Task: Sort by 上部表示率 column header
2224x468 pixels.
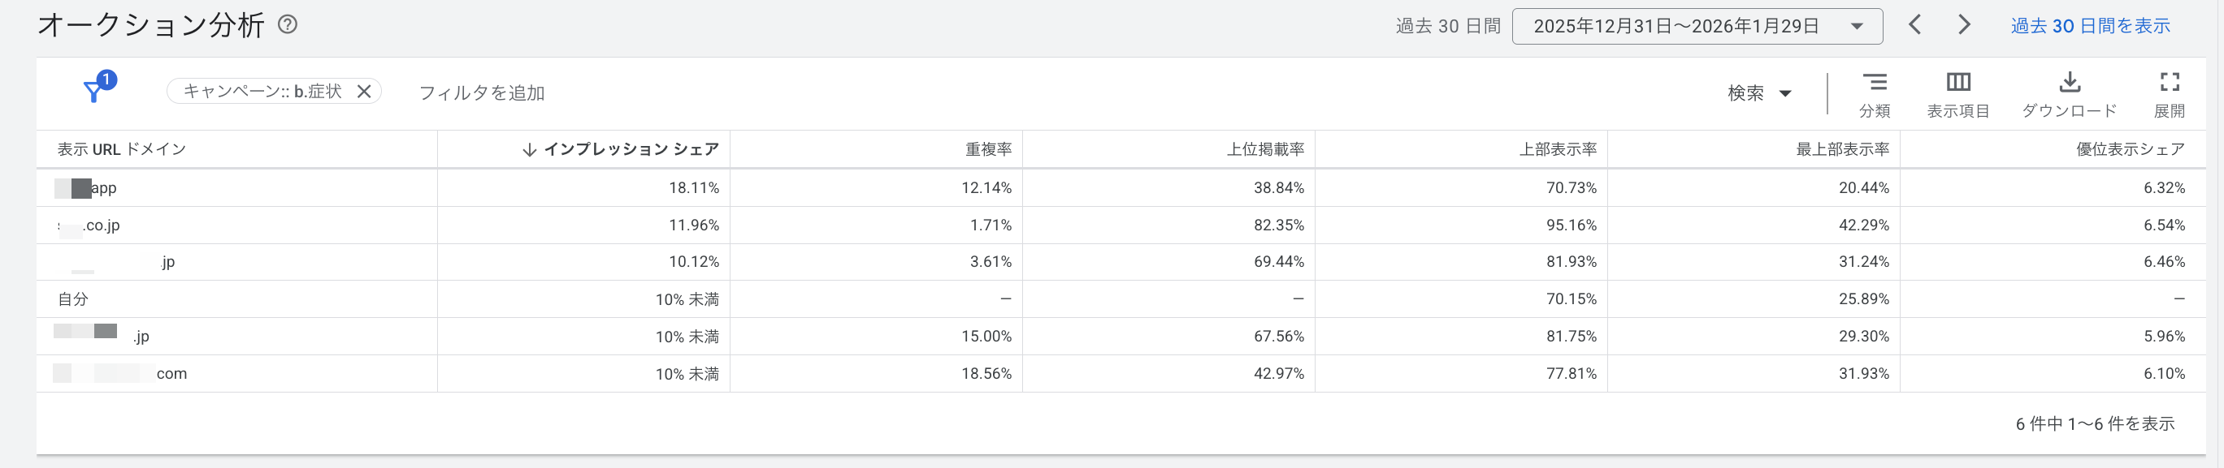Action: click(x=1558, y=149)
